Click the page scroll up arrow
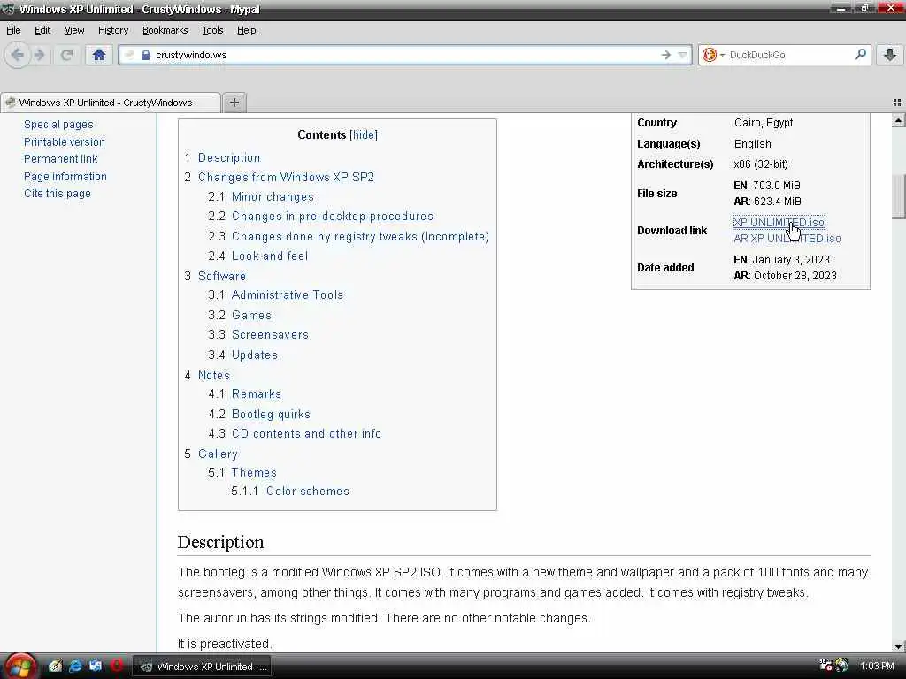Screen dimensions: 906x679 899,121
